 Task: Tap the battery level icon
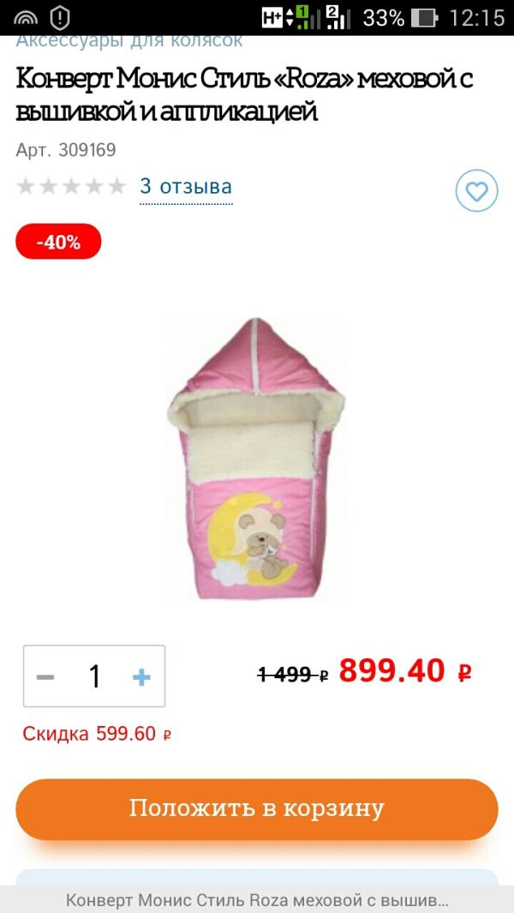click(x=424, y=18)
